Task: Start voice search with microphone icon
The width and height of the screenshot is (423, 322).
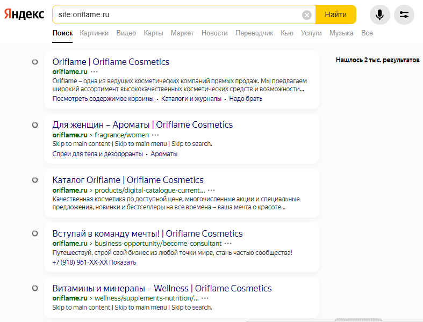Action: tap(379, 14)
